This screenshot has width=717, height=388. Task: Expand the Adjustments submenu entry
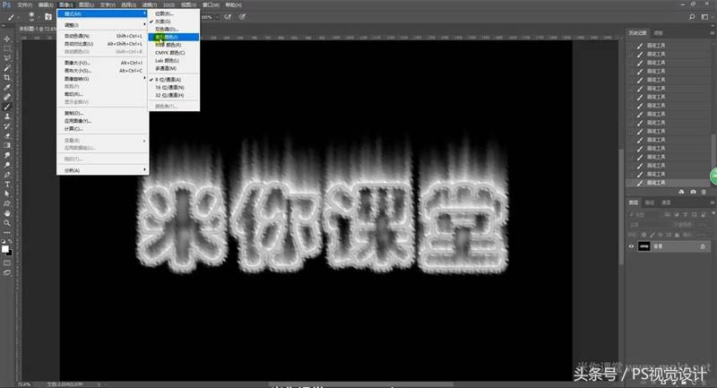click(102, 25)
